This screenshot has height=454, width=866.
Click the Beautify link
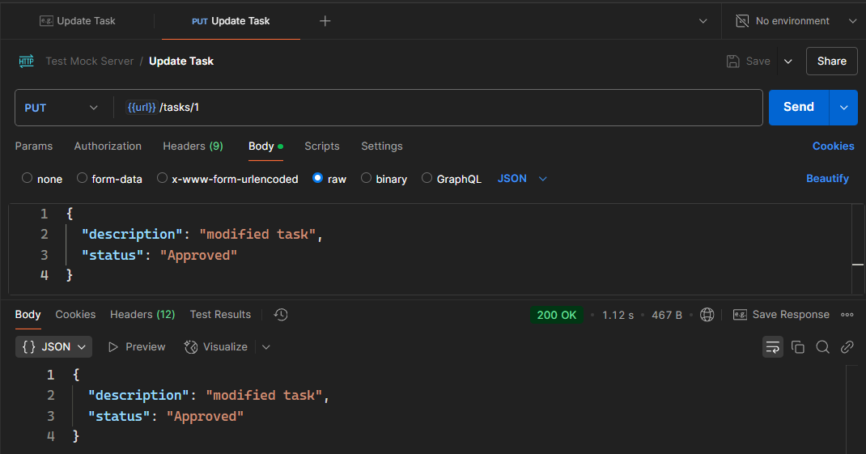click(x=827, y=179)
